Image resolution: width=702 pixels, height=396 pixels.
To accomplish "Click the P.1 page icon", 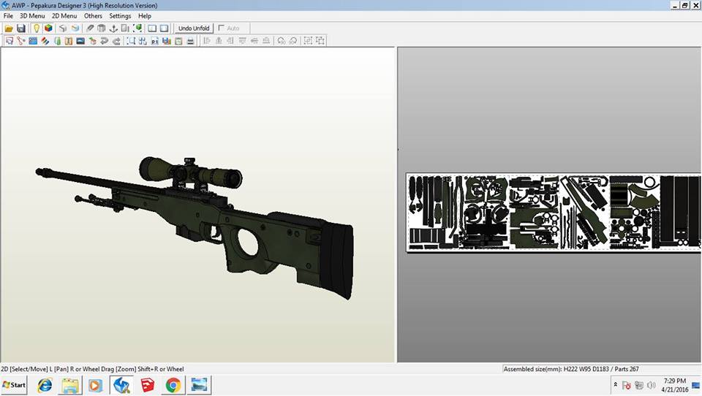I will tap(154, 41).
